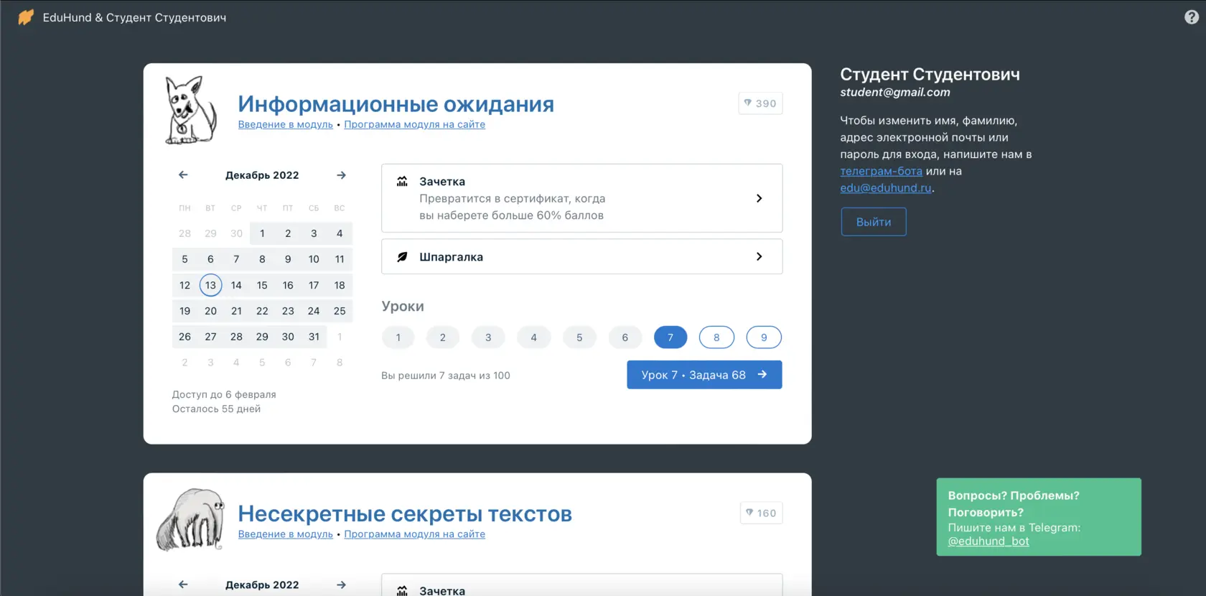
Task: Open Введение в модуль link of Информационные ожидания
Action: coord(286,124)
